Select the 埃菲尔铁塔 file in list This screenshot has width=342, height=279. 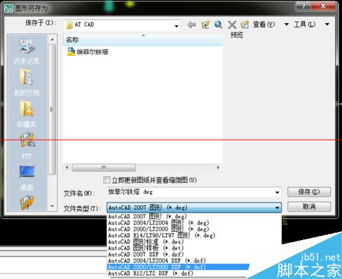click(x=88, y=52)
